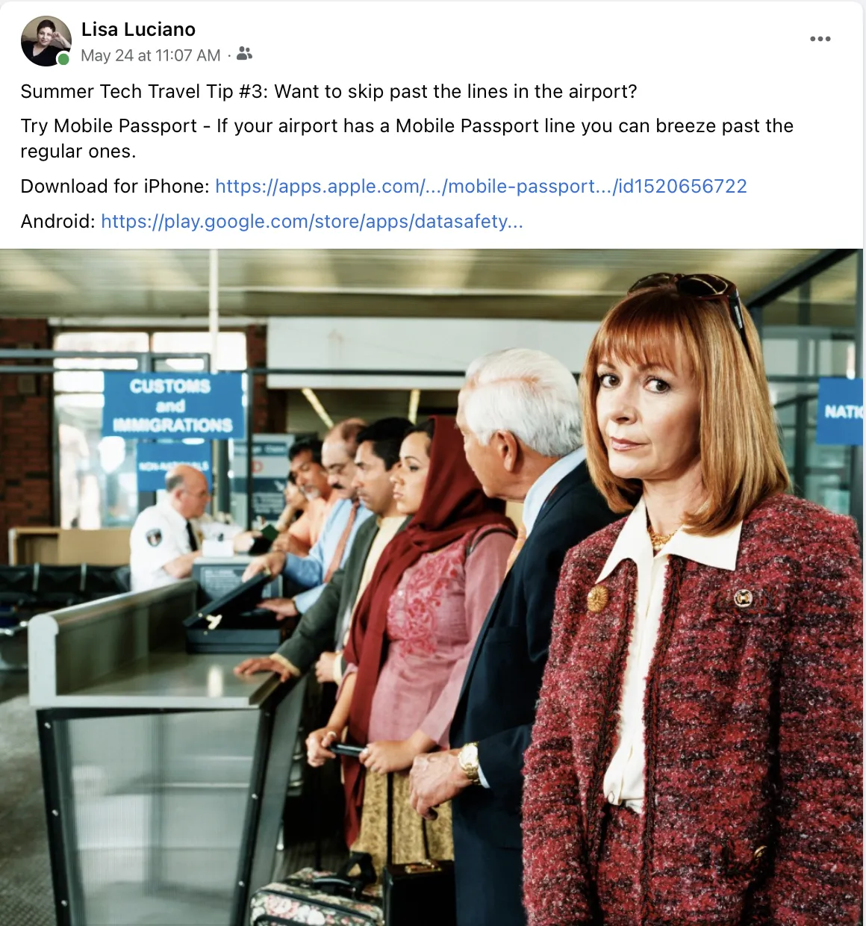
Task: Click the Download for iPhone label
Action: pos(115,186)
